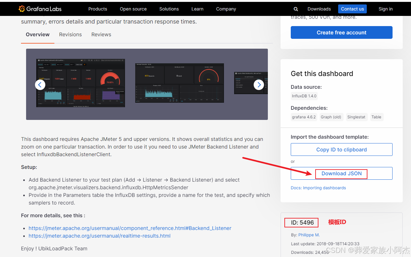The image size is (411, 257).
Task: Click the Dependencies: label
Action: click(x=309, y=108)
